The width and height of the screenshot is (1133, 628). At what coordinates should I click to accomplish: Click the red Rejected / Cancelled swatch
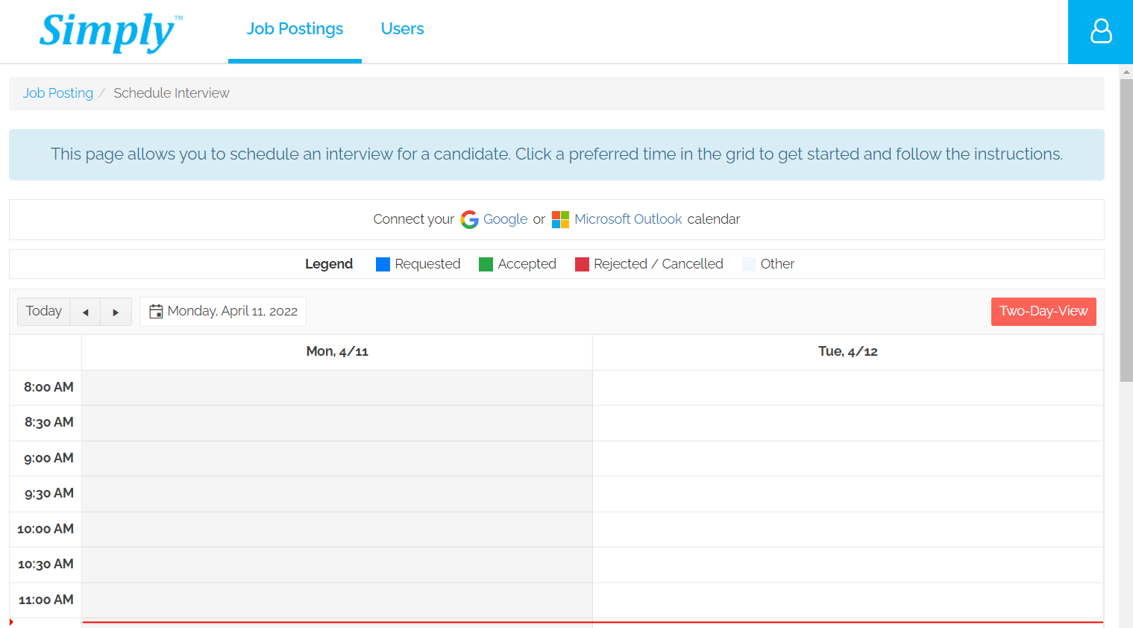582,264
